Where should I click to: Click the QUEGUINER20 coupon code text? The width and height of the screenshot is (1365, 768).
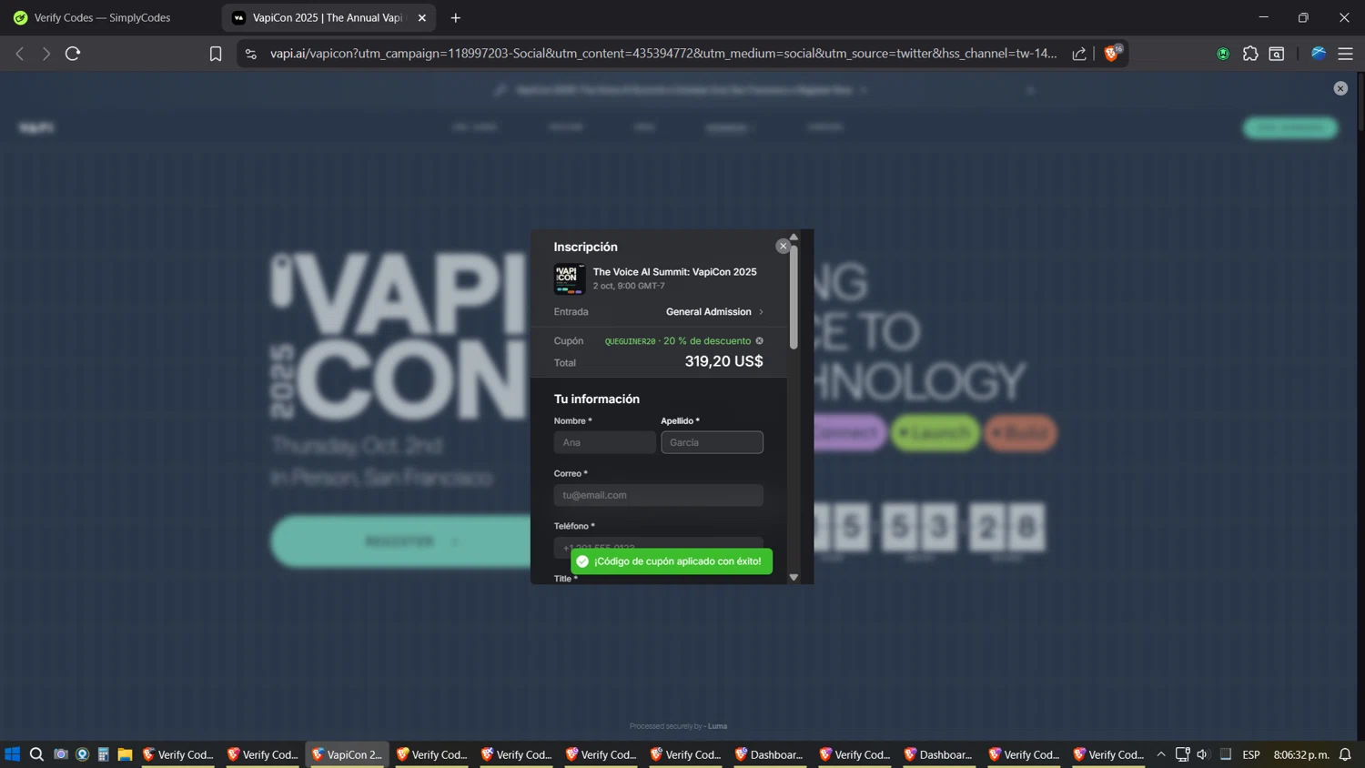[x=630, y=341]
